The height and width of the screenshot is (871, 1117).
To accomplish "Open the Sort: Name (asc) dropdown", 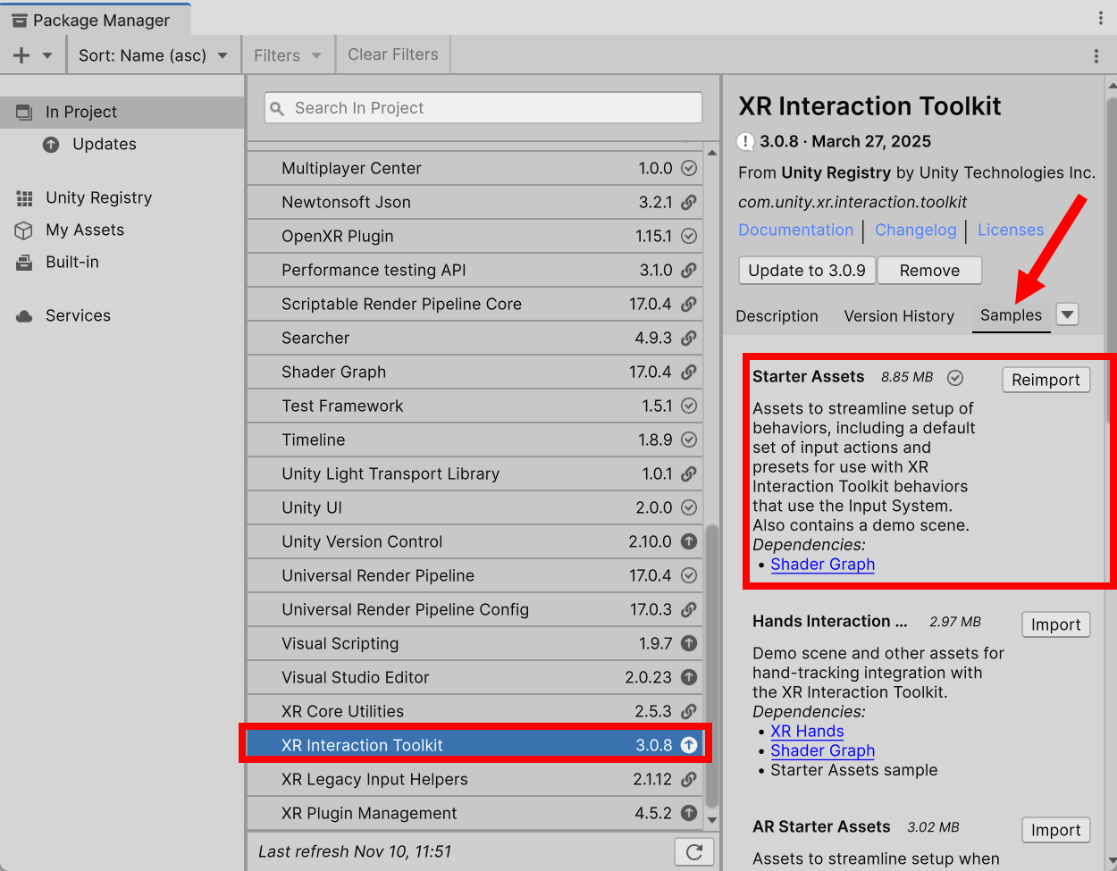I will 153,55.
